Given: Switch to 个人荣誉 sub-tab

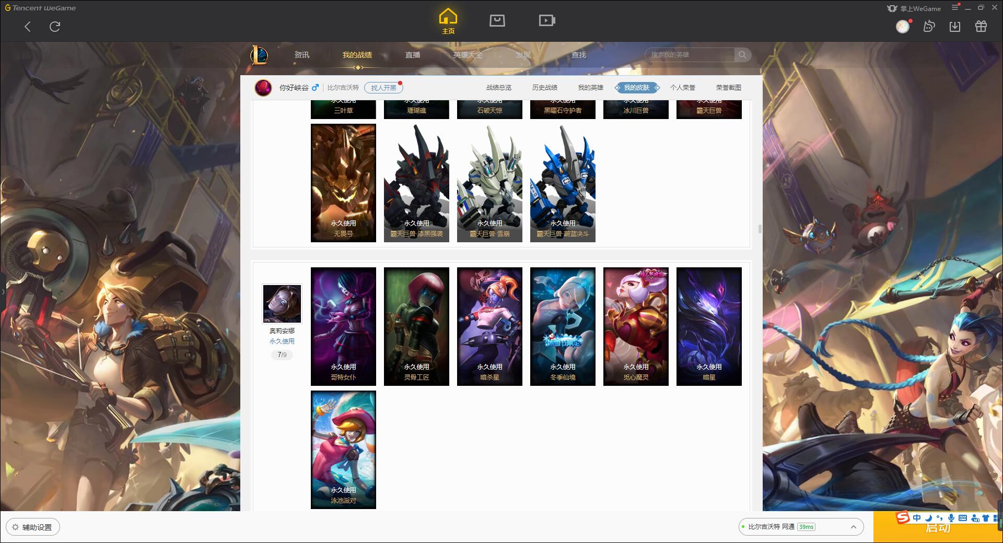Looking at the screenshot, I should click(x=683, y=88).
